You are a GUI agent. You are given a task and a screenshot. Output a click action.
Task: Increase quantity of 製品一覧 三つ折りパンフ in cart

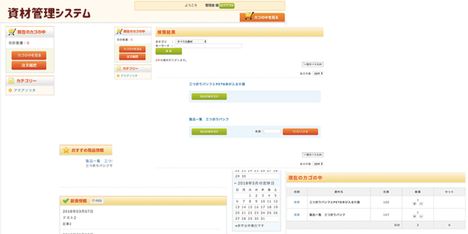pyautogui.click(x=415, y=216)
